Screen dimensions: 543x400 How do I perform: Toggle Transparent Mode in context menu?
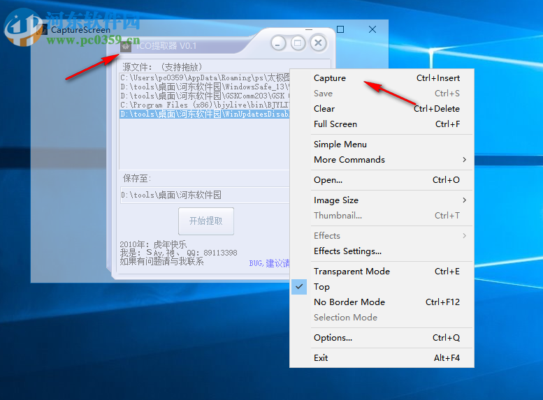[382, 272]
